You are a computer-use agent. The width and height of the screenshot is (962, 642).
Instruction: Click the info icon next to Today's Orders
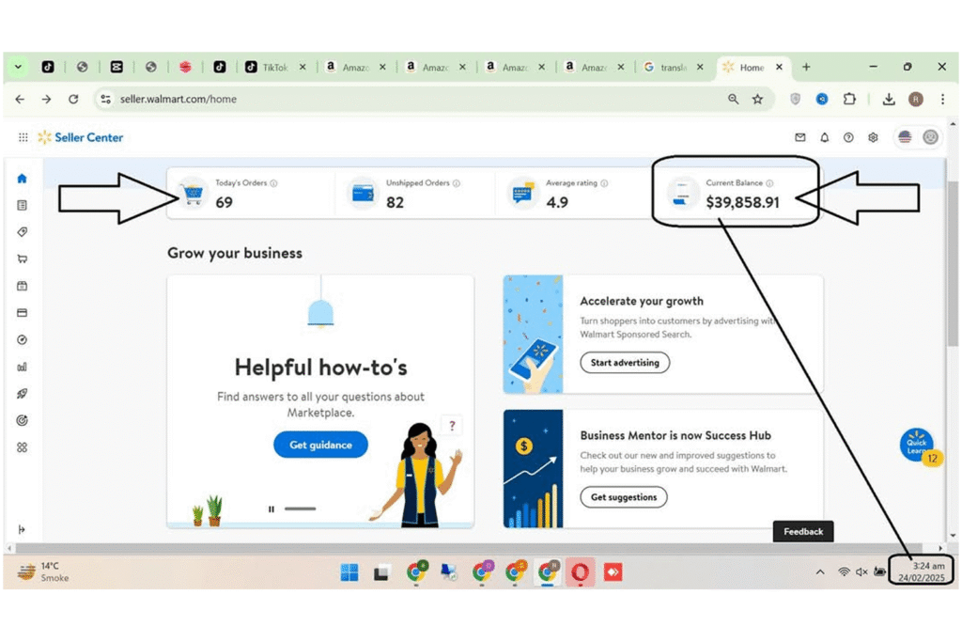[273, 183]
